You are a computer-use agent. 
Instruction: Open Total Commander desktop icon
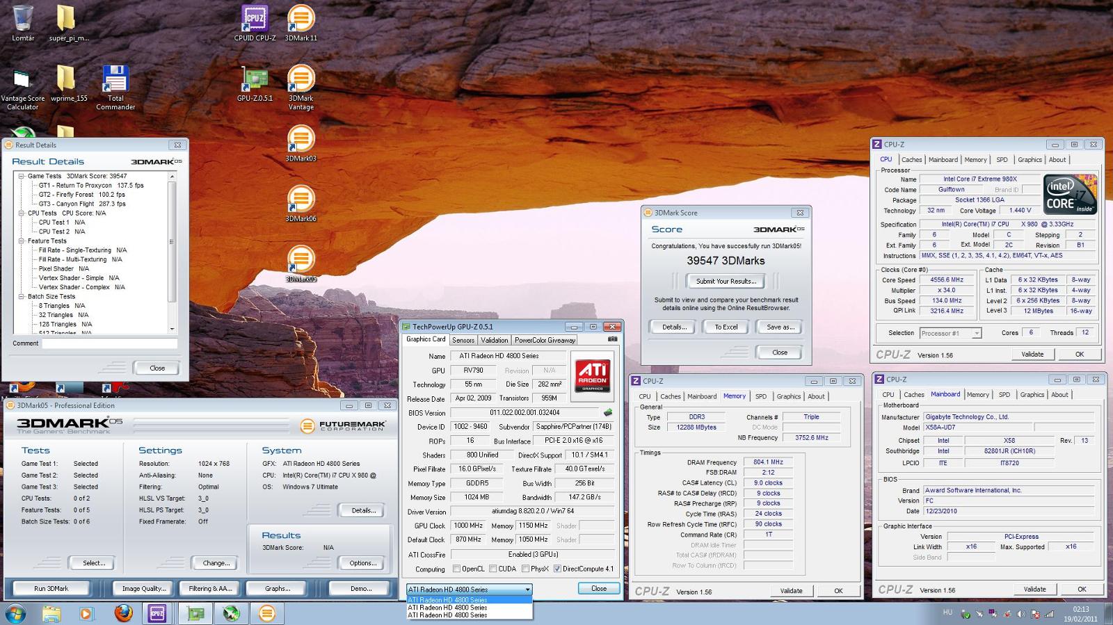coord(115,87)
